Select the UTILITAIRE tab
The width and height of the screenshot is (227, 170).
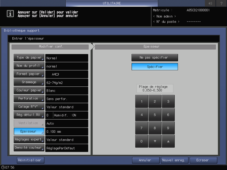pyautogui.click(x=112, y=3)
